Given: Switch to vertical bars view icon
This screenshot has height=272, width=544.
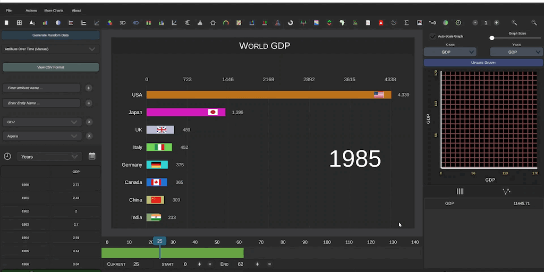Looking at the screenshot, I should coord(460,191).
